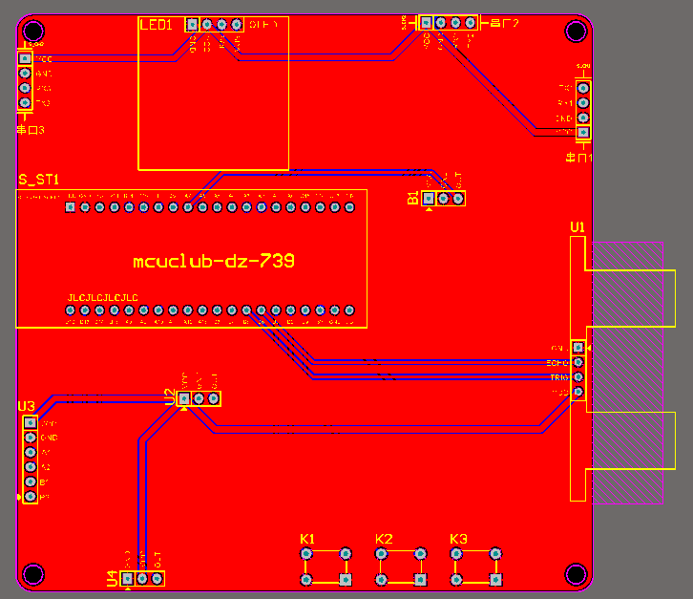Click the ECHO round pad on U1
693x599 pixels.
click(x=578, y=362)
